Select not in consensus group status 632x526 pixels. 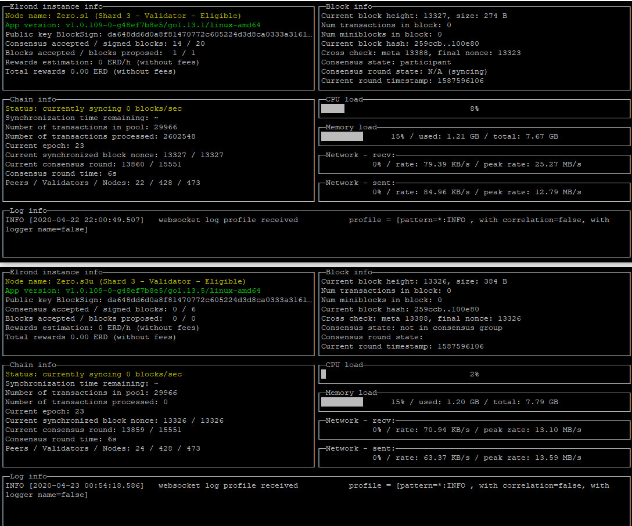coord(418,328)
